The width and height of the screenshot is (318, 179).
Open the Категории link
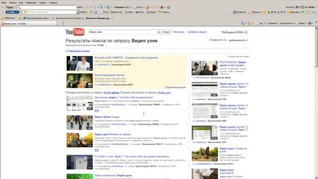point(178,32)
